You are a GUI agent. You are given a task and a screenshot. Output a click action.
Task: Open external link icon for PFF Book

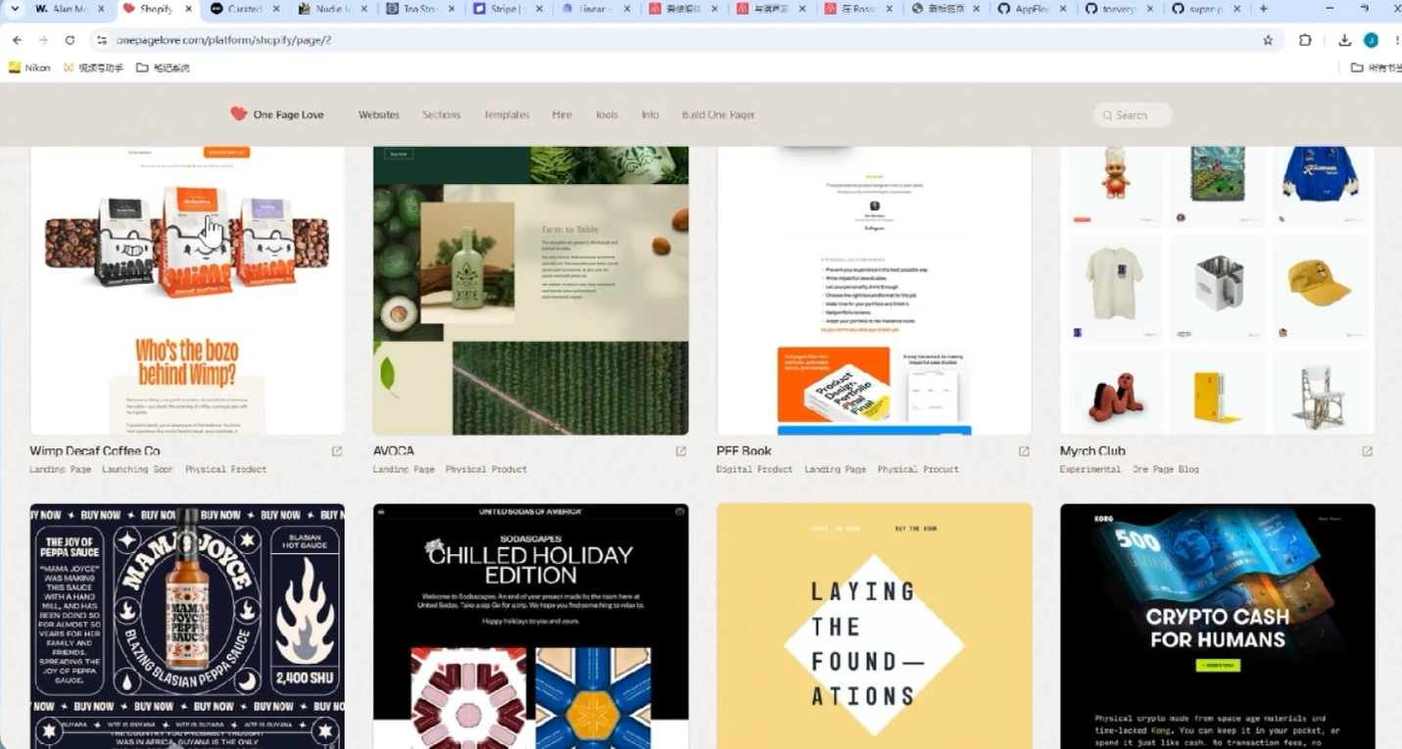pos(1024,451)
